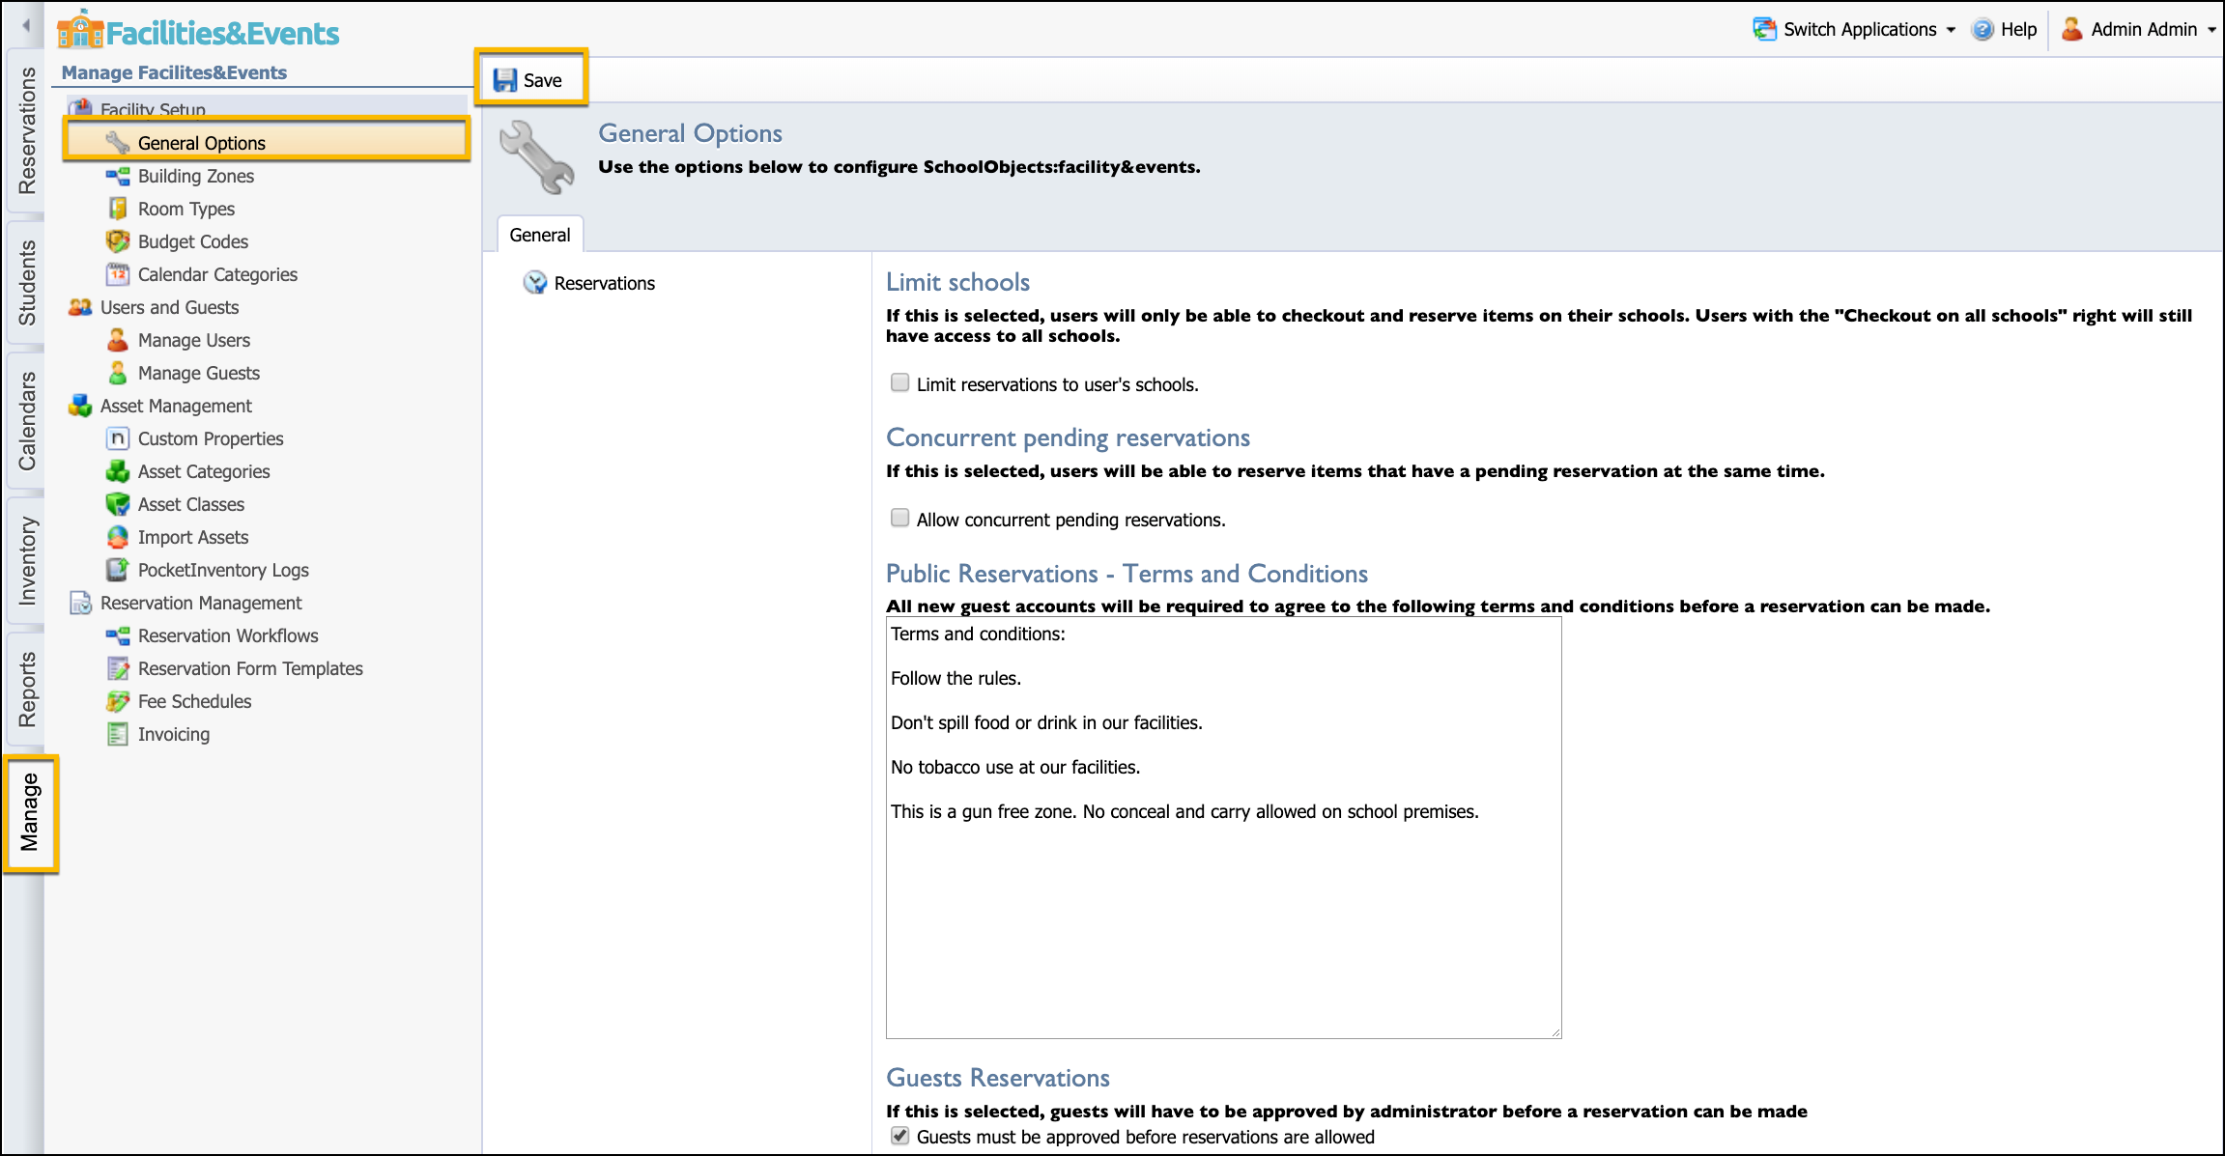Click the Users and Guests people icon
The image size is (2225, 1156).
tap(80, 307)
